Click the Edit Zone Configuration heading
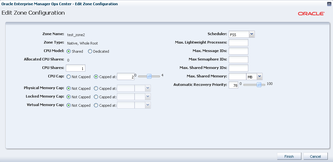Screen dimensions: 333x162 point(33,13)
